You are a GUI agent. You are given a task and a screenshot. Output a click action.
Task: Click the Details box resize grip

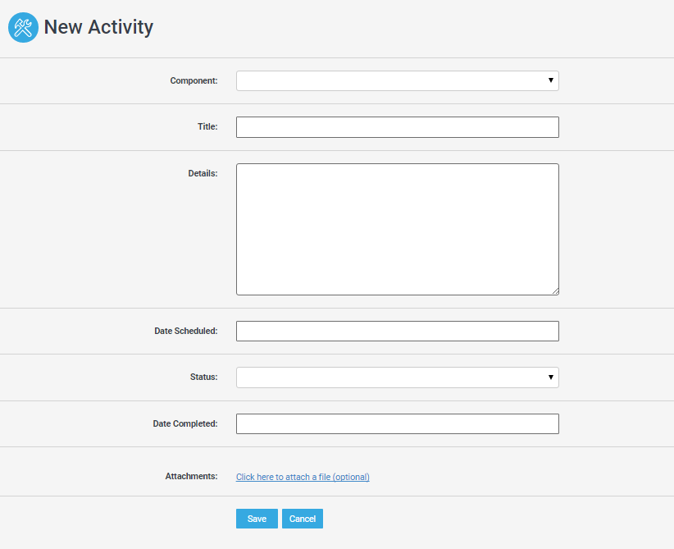555,291
